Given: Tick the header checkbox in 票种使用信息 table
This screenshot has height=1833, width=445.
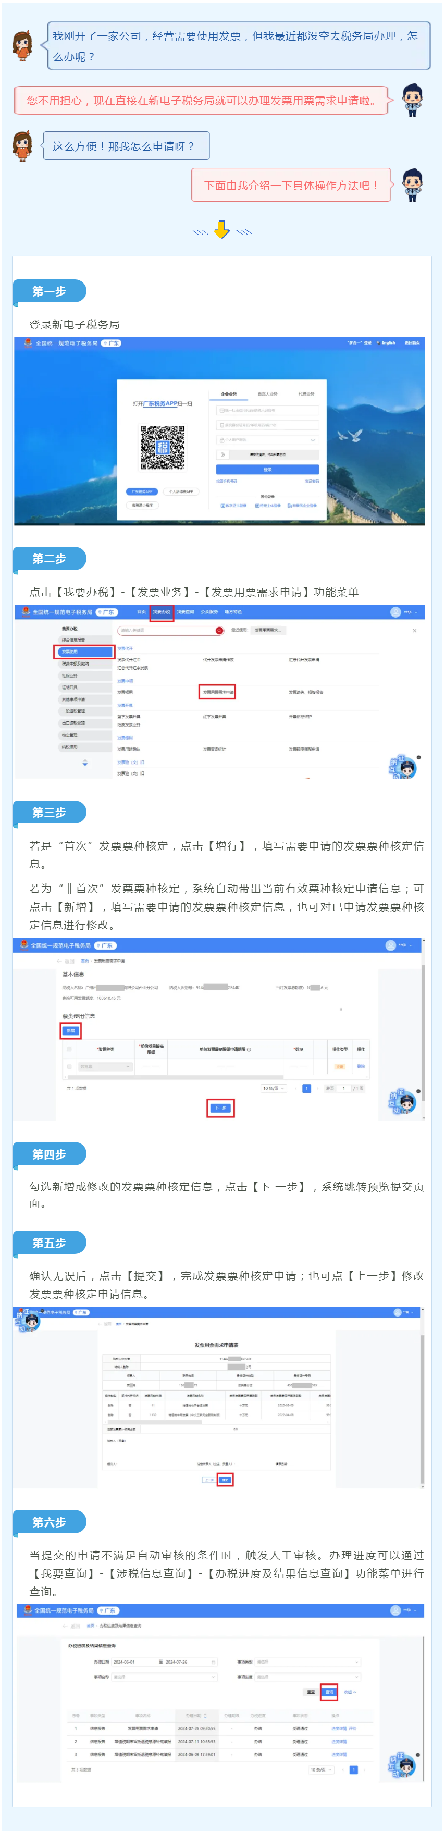Looking at the screenshot, I should [69, 1049].
